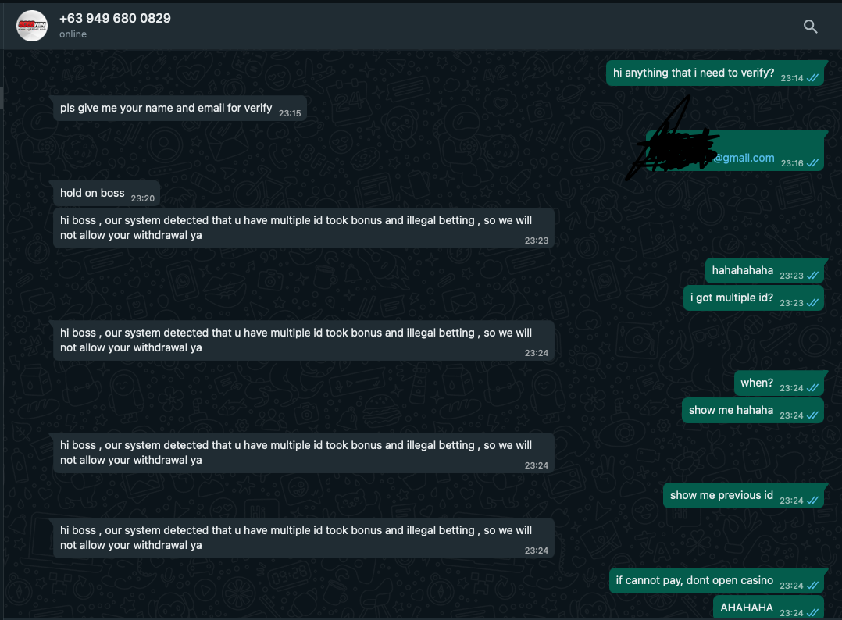842x620 pixels.
Task: Click double ticks on 'show me previous id'
Action: point(812,501)
